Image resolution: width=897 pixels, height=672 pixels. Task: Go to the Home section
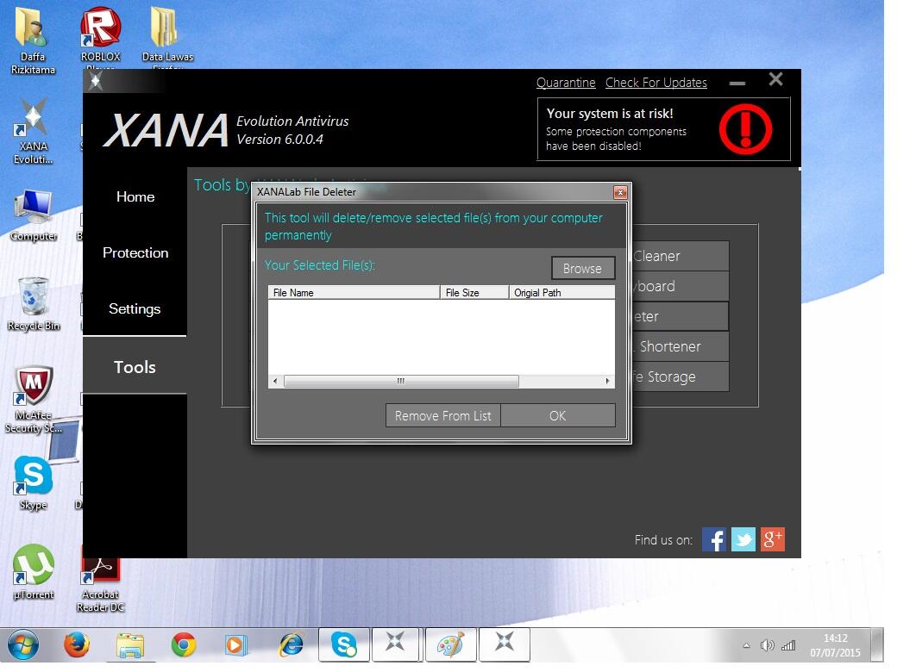pos(135,196)
